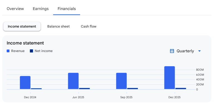Click the Jun 2025 axis label
This screenshot has width=217, height=106.
pyautogui.click(x=78, y=97)
